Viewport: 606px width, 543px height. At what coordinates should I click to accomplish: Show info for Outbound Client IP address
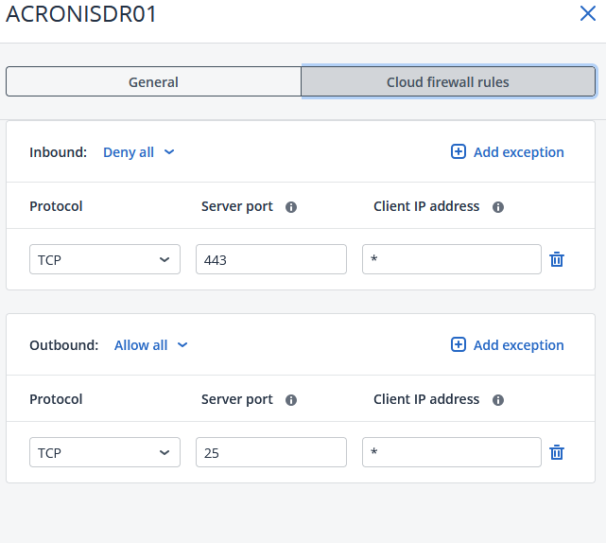(498, 400)
